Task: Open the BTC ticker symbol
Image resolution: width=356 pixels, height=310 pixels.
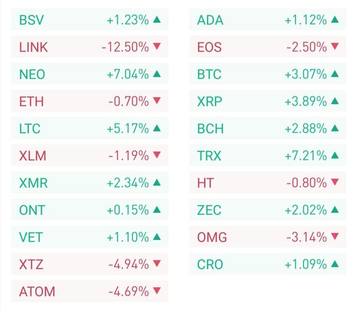Action: click(209, 75)
